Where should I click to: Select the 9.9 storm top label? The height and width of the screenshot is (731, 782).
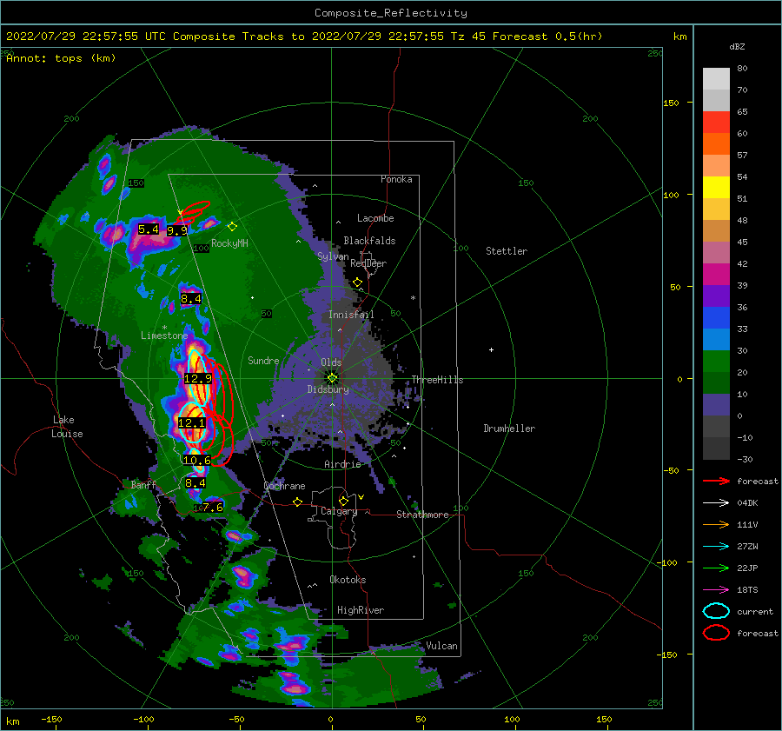pos(177,230)
